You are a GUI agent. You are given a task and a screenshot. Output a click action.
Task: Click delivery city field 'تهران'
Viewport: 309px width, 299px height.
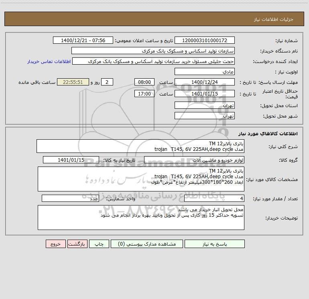(x=205, y=116)
